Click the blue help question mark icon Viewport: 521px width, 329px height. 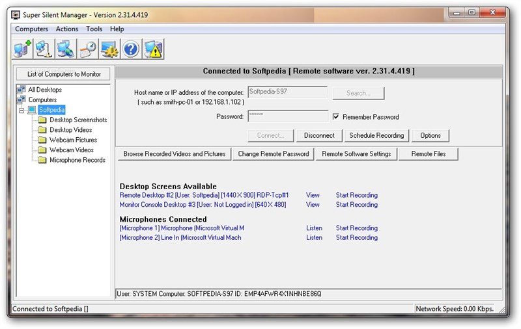click(x=132, y=49)
